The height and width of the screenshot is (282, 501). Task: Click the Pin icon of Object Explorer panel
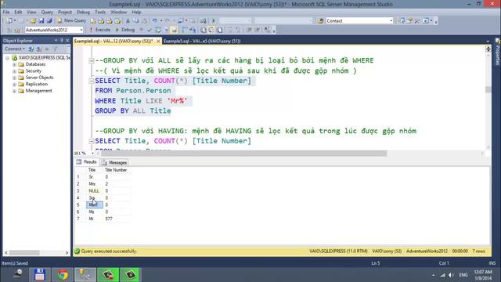pos(61,41)
